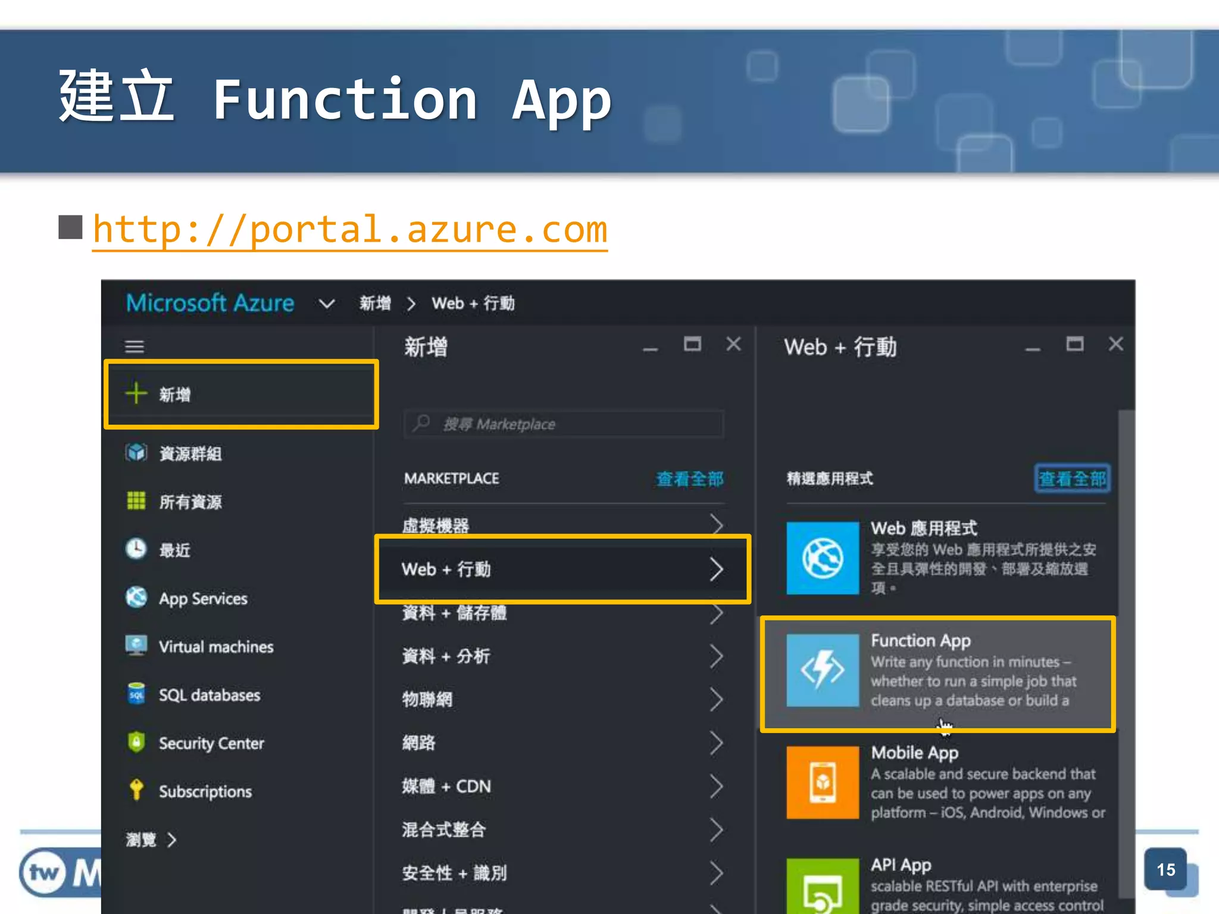The height and width of the screenshot is (914, 1219).
Task: Click the SQL databases icon
Action: [x=136, y=694]
